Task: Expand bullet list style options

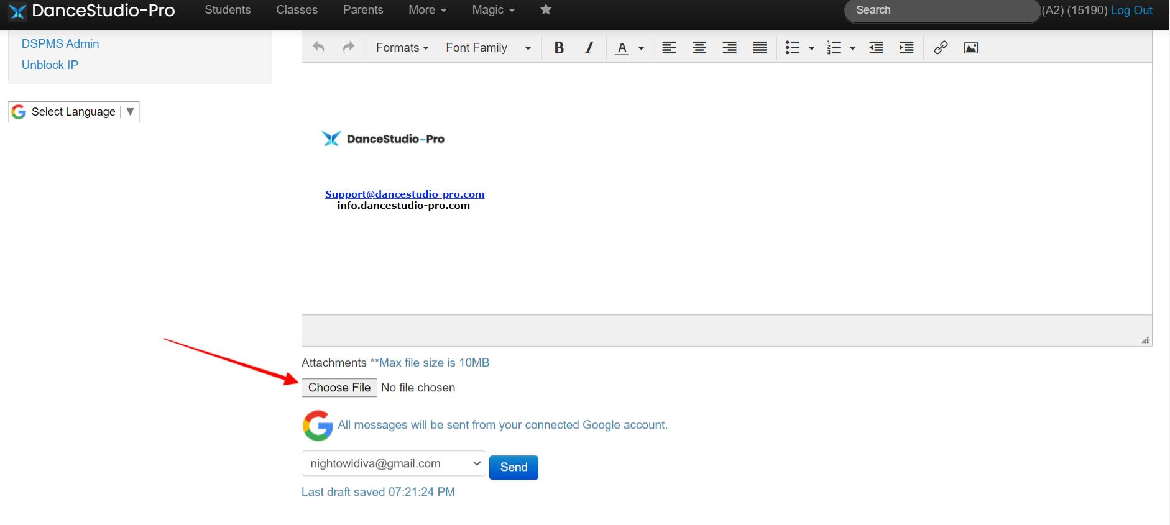Action: (x=811, y=48)
